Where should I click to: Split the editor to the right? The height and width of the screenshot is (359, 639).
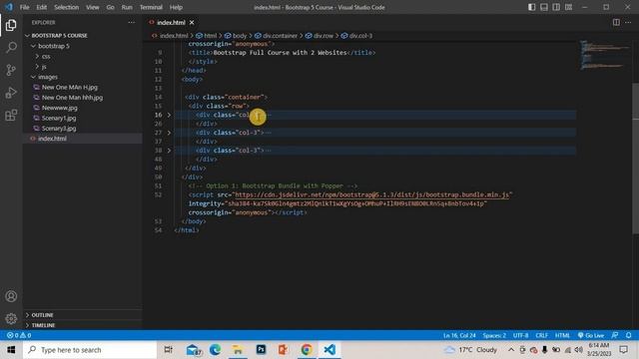click(616, 22)
